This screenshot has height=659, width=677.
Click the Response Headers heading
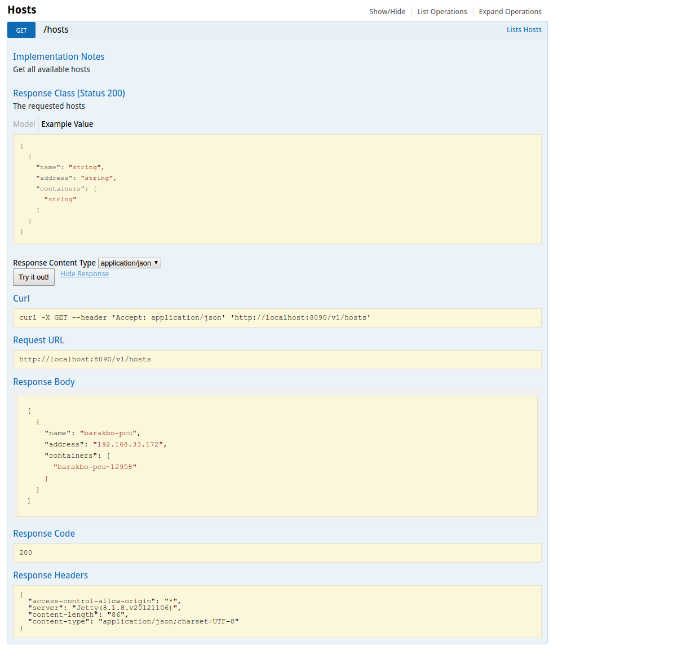(50, 575)
